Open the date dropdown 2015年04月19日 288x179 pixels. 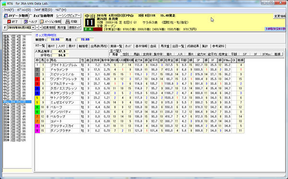point(33,27)
